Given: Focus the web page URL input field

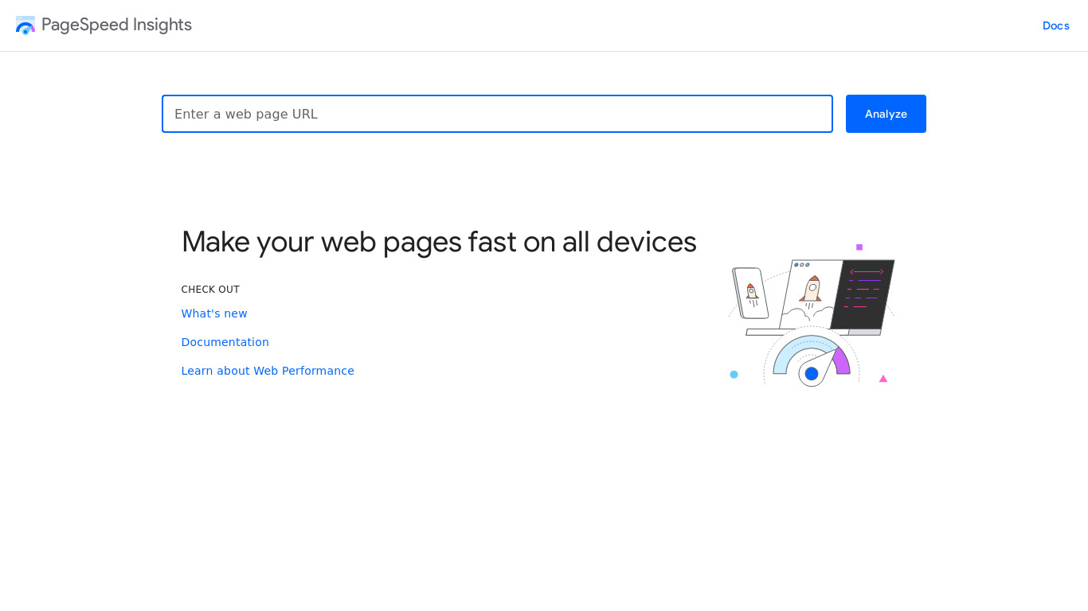Looking at the screenshot, I should (x=497, y=114).
